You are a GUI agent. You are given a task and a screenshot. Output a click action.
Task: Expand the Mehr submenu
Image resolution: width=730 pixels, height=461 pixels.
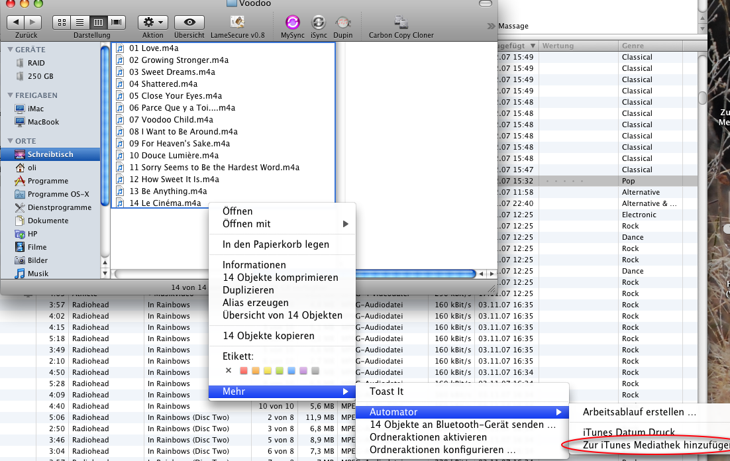tap(282, 391)
